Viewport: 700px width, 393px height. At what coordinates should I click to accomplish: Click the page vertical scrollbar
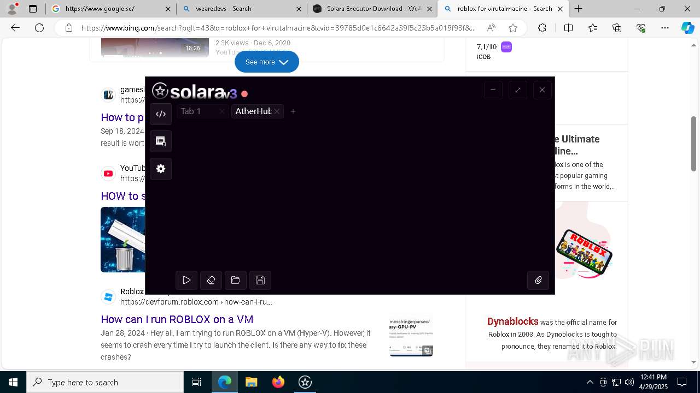point(694,144)
